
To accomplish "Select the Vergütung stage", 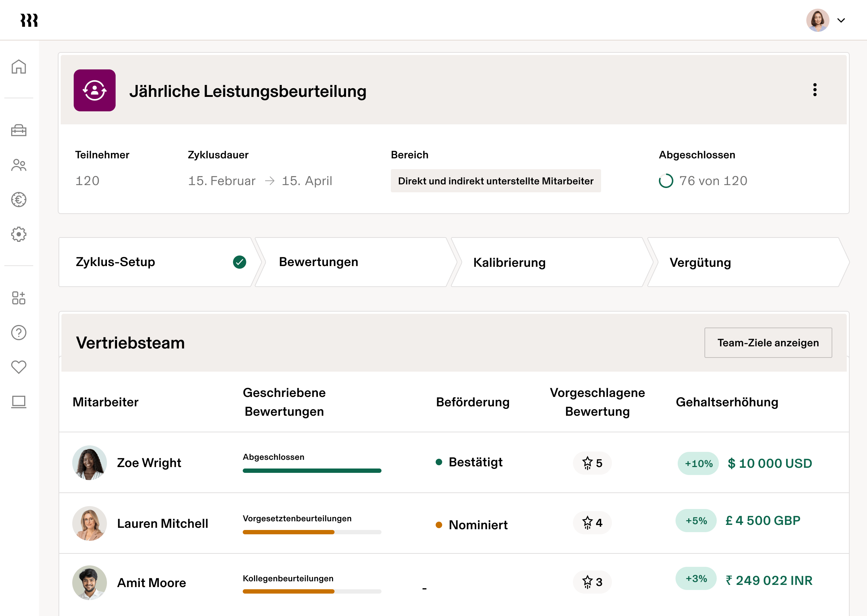I will (x=701, y=262).
